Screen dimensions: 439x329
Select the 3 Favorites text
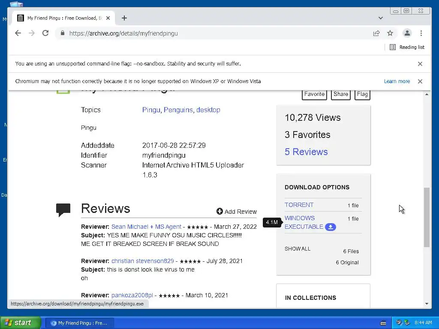point(307,135)
